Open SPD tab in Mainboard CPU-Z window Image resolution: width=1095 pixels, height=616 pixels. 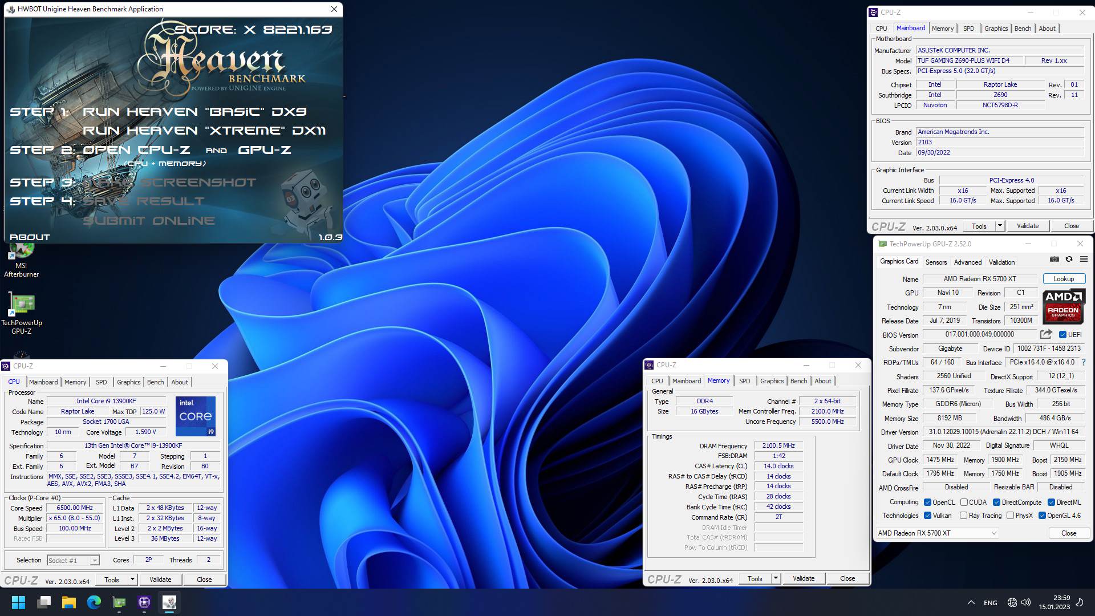tap(968, 29)
